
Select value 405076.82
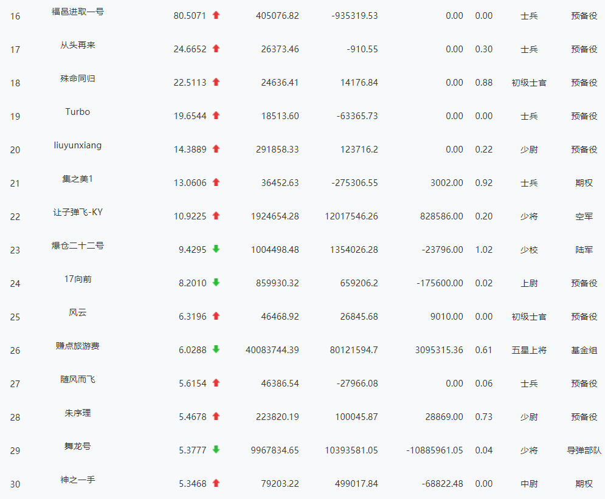point(277,16)
